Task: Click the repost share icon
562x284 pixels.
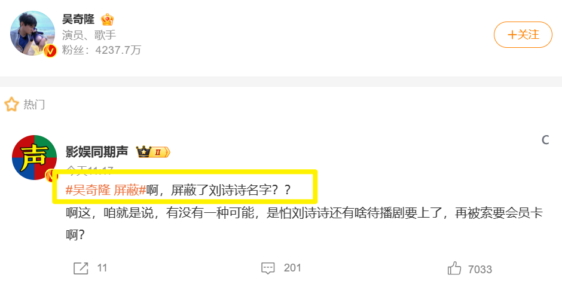Action: tap(81, 268)
